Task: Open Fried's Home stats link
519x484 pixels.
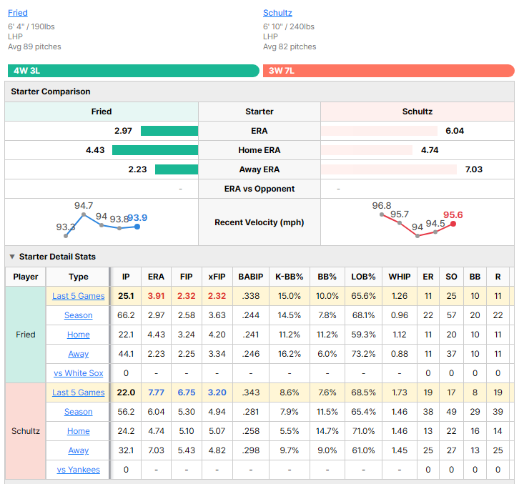Action: point(79,335)
